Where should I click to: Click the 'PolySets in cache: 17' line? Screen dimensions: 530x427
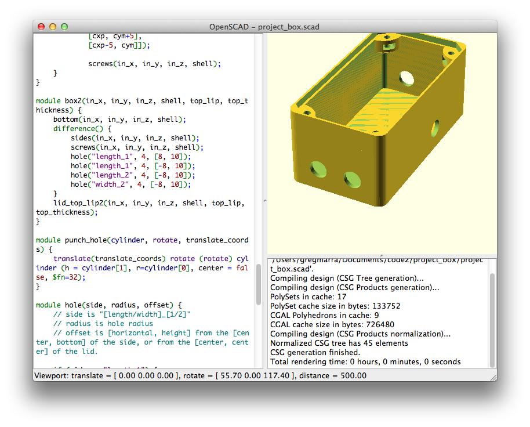pos(307,296)
